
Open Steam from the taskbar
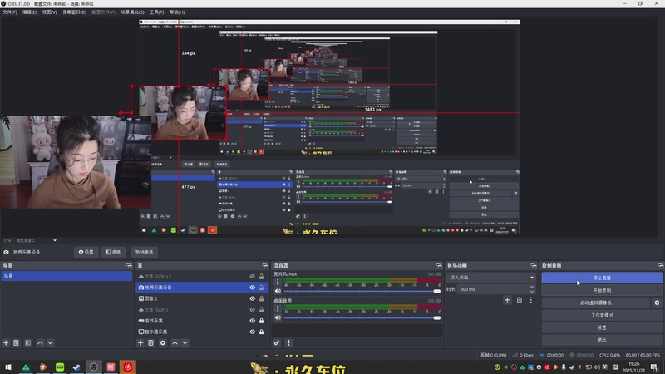[76, 367]
